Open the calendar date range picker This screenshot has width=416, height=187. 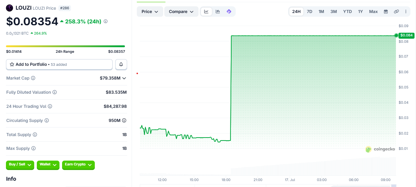coord(386,12)
